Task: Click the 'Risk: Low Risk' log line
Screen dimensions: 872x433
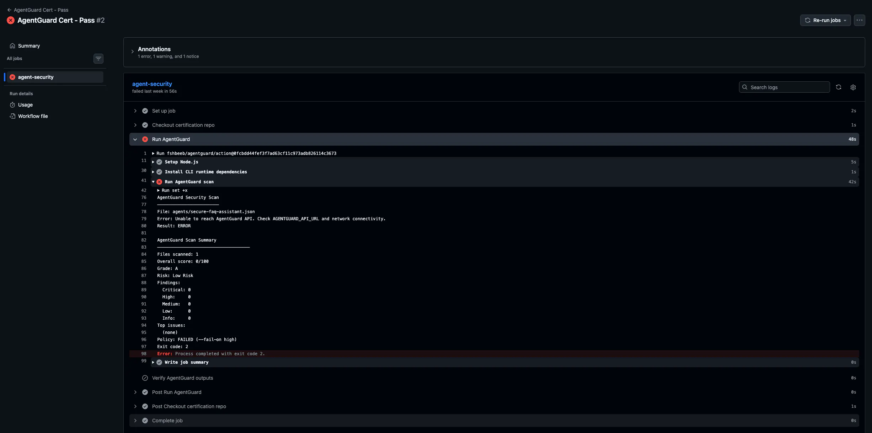Action: tap(175, 276)
